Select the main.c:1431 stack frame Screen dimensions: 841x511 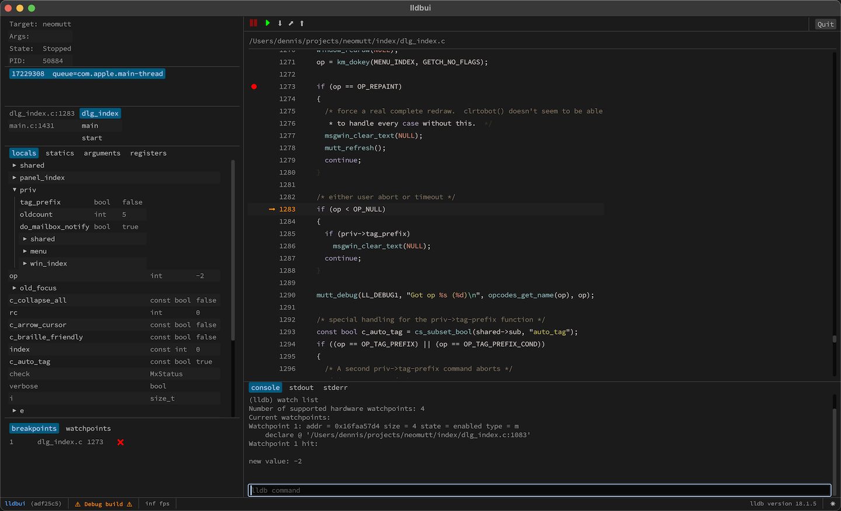coord(32,126)
